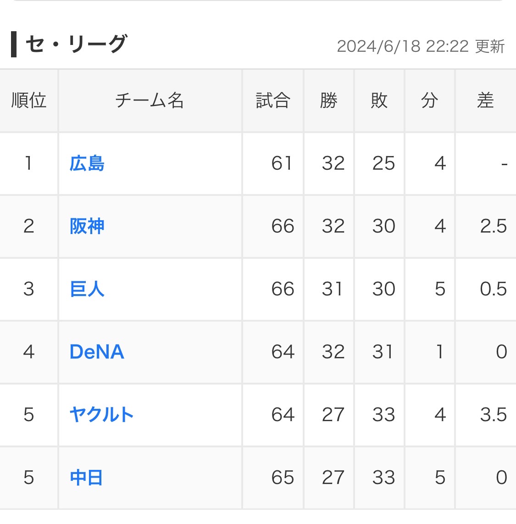Open the 中日 team link
Screen dimensions: 516x524
tap(86, 478)
